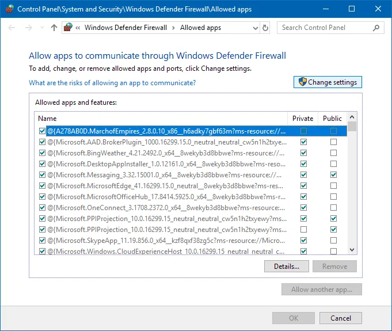The image size is (392, 331).
Task: Click the Search Control Panel field
Action: (x=325, y=28)
